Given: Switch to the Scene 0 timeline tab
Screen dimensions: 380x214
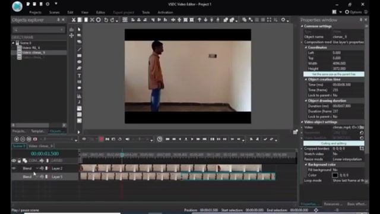Looking at the screenshot, I should point(19,146).
